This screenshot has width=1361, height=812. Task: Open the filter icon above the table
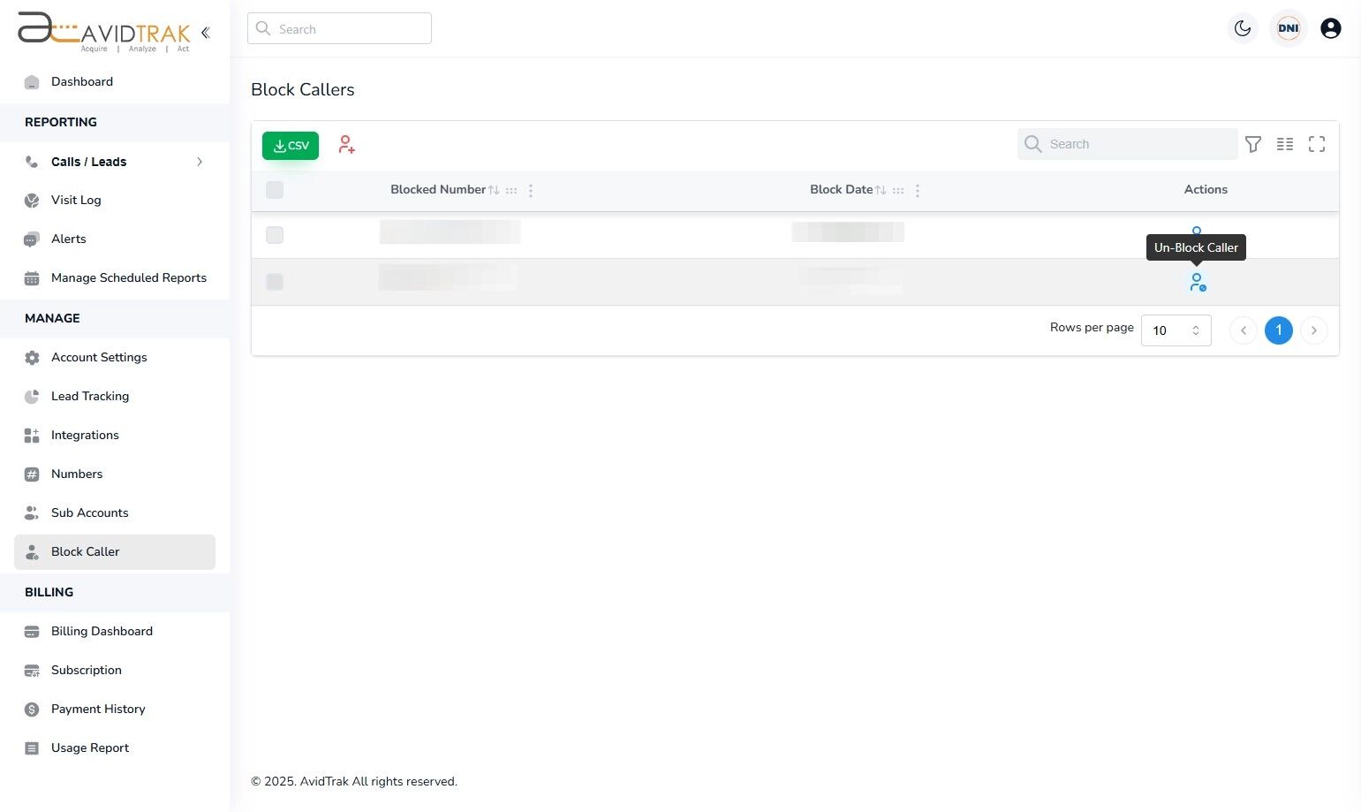click(x=1253, y=144)
